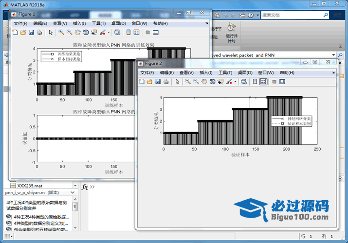Open 查看(V) menu in Figure 2
The width and height of the screenshot is (348, 243).
[186, 72]
